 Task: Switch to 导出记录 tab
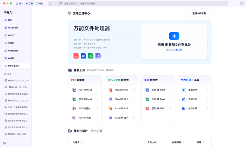pos(96,131)
